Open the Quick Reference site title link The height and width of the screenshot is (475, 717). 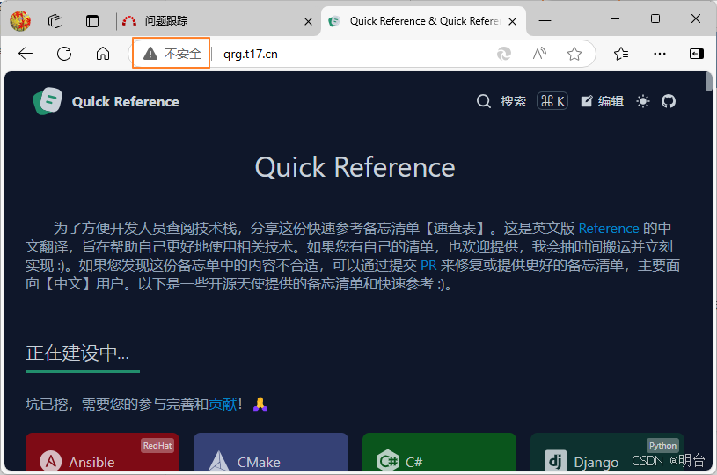click(125, 101)
